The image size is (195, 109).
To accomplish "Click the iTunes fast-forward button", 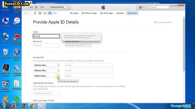I will tap(42, 7).
